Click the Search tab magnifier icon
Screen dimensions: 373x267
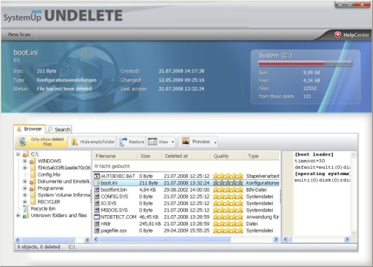(50, 129)
